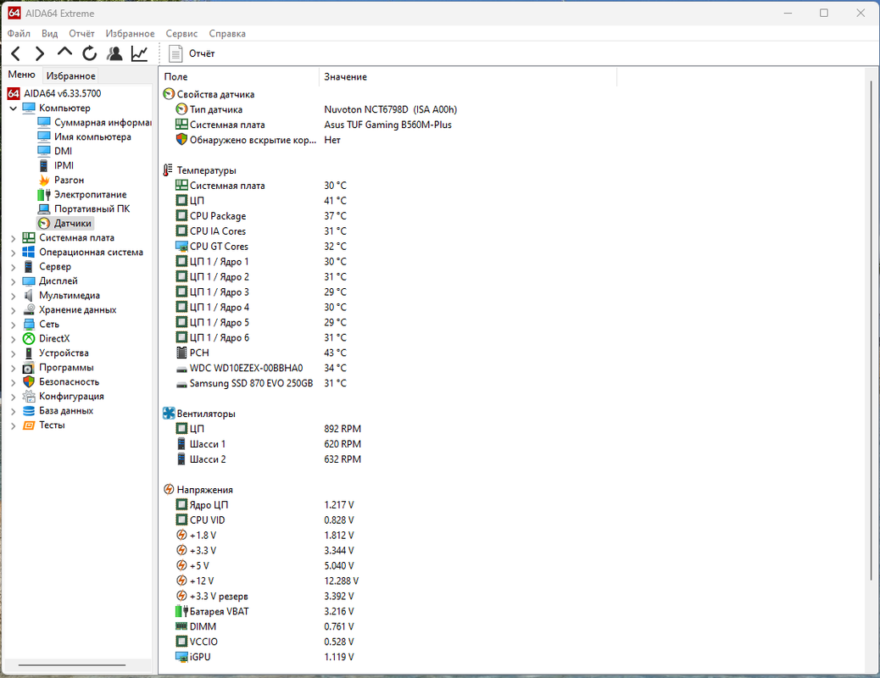Click the Поле column header
This screenshot has height=678, width=880.
239,77
